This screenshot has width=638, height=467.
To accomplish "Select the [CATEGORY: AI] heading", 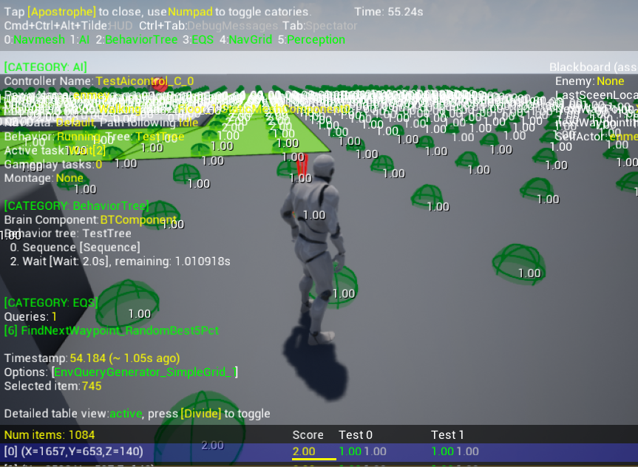I will click(x=46, y=67).
